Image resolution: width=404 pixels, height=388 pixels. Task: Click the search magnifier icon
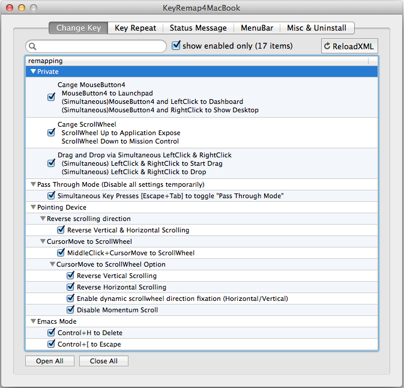(x=33, y=46)
